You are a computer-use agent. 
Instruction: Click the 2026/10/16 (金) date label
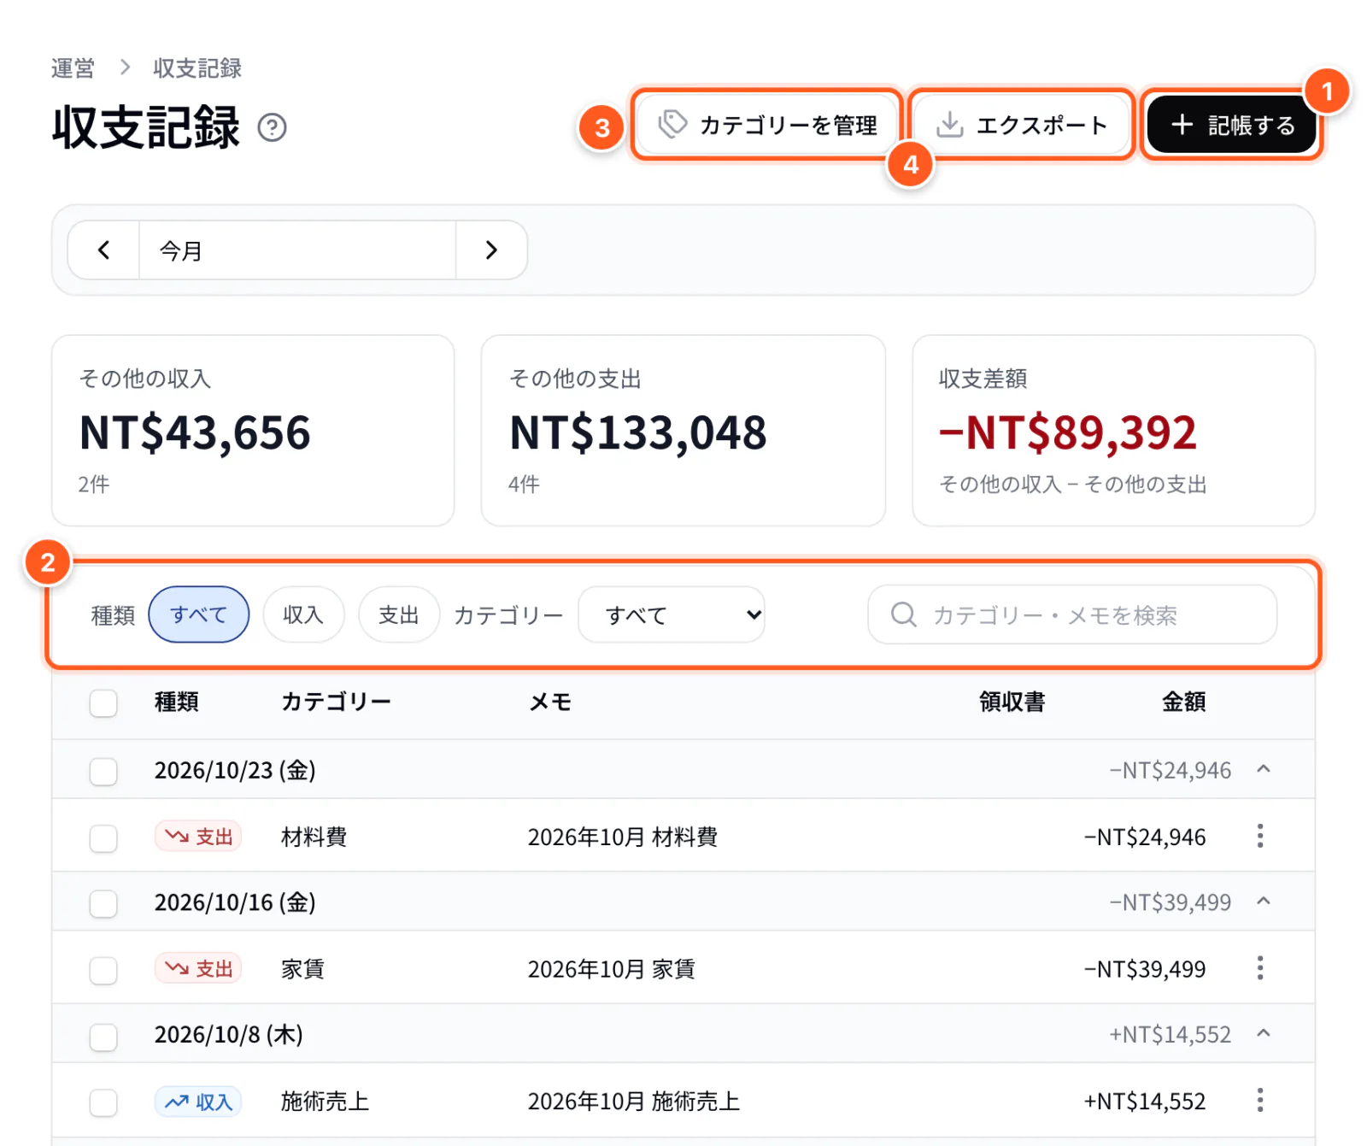pyautogui.click(x=235, y=903)
